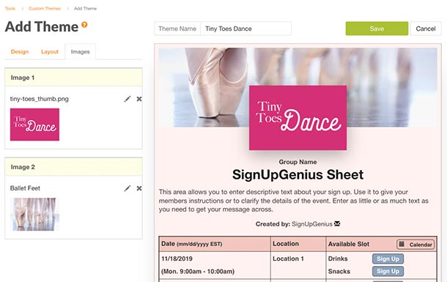This screenshot has height=282, width=447.
Task: Edit the Ballet Feet image
Action: 128,188
